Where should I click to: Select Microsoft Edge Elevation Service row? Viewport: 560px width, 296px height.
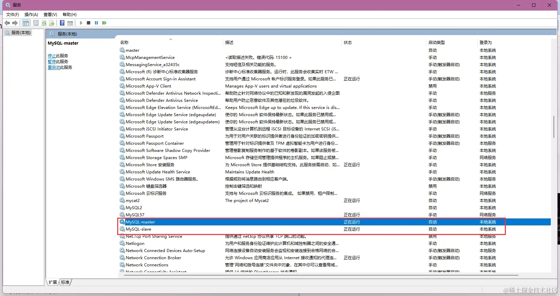pyautogui.click(x=335, y=107)
